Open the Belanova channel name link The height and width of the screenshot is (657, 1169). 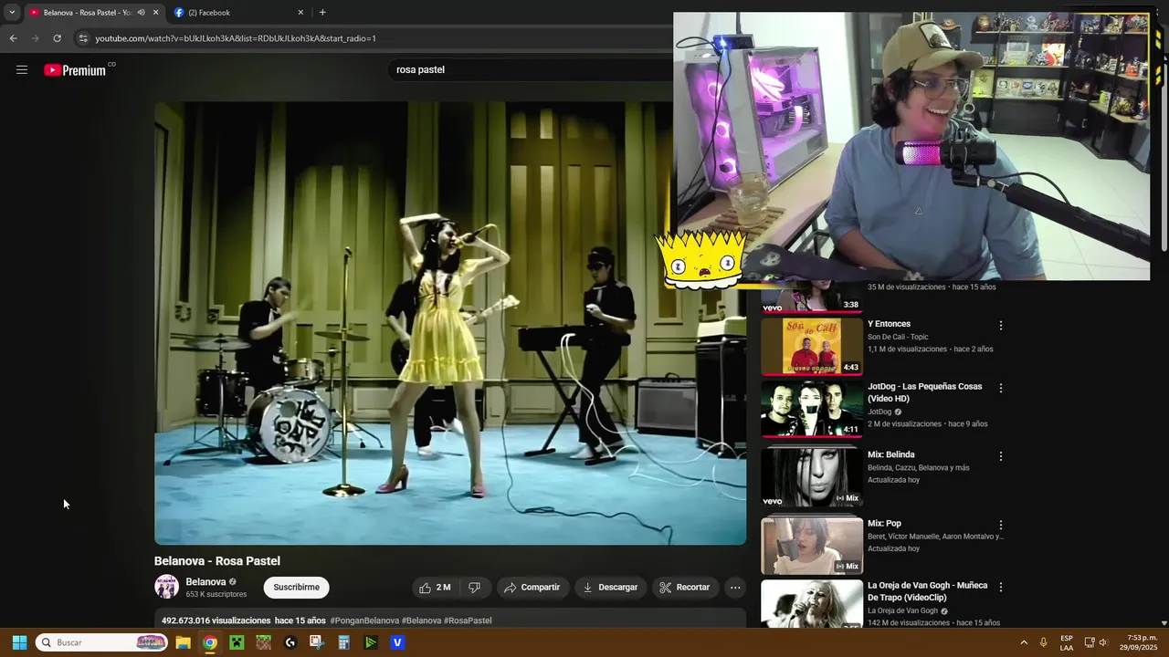click(x=205, y=581)
